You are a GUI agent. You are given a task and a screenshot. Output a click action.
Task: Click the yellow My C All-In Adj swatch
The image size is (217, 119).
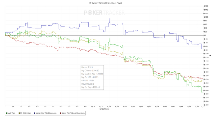[19, 113]
